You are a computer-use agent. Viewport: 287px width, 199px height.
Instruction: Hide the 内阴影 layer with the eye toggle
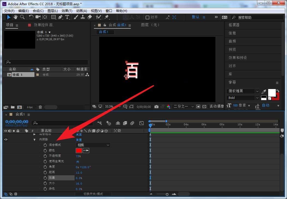[x=6, y=139]
